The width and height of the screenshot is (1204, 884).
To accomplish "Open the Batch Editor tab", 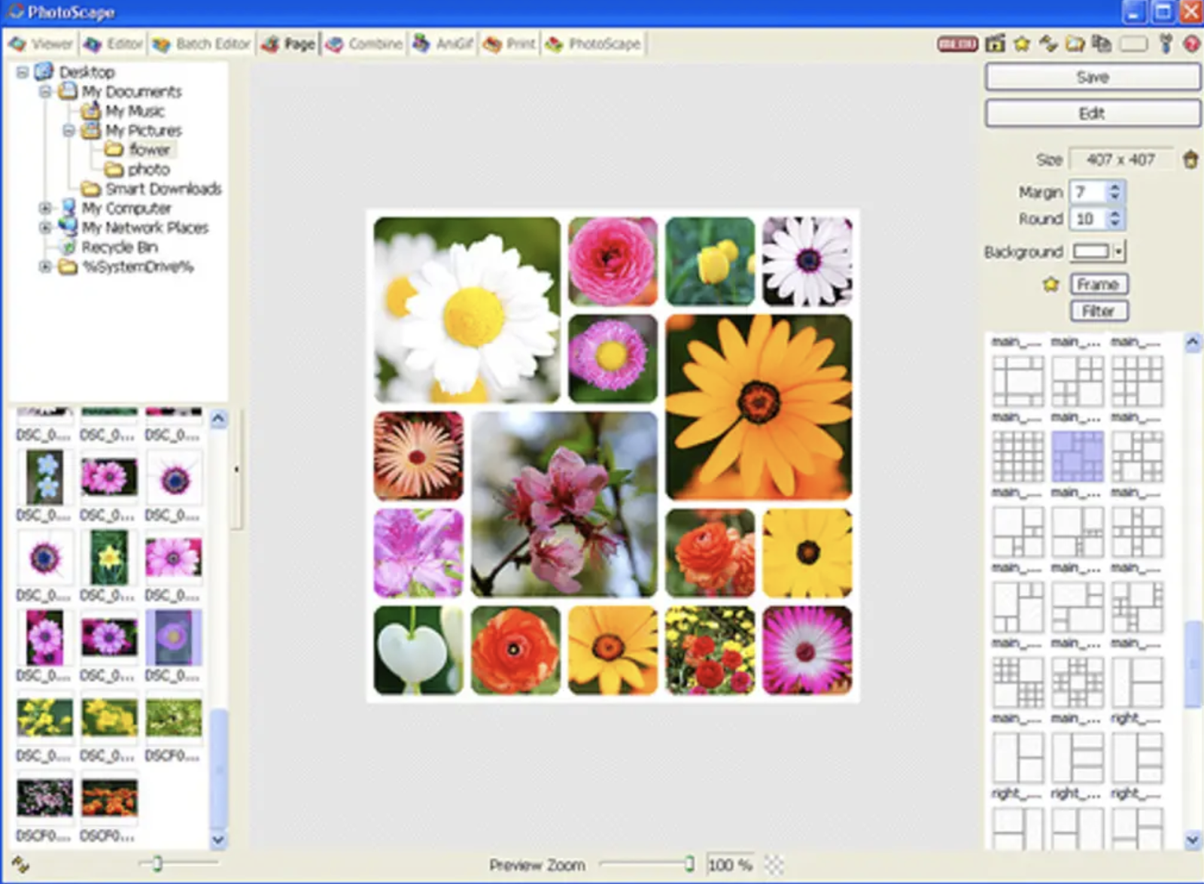I will [202, 44].
